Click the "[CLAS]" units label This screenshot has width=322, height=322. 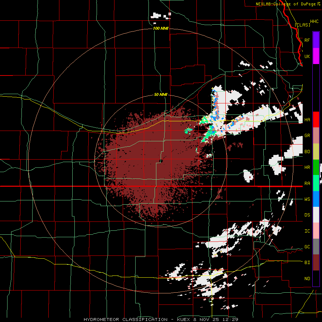tap(302, 25)
